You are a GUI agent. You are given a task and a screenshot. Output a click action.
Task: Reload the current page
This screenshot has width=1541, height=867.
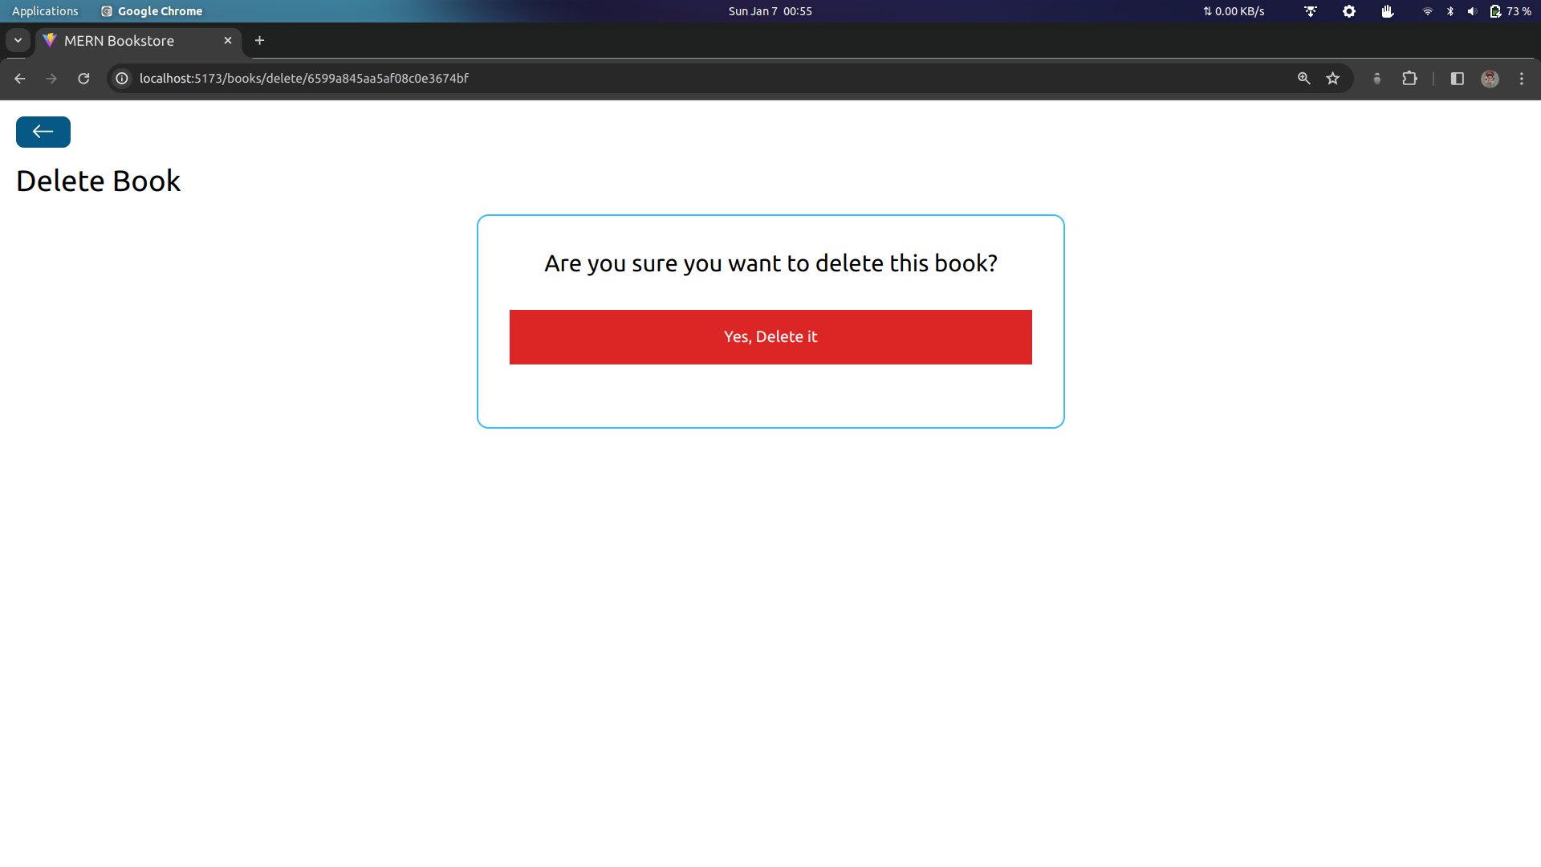pos(83,78)
